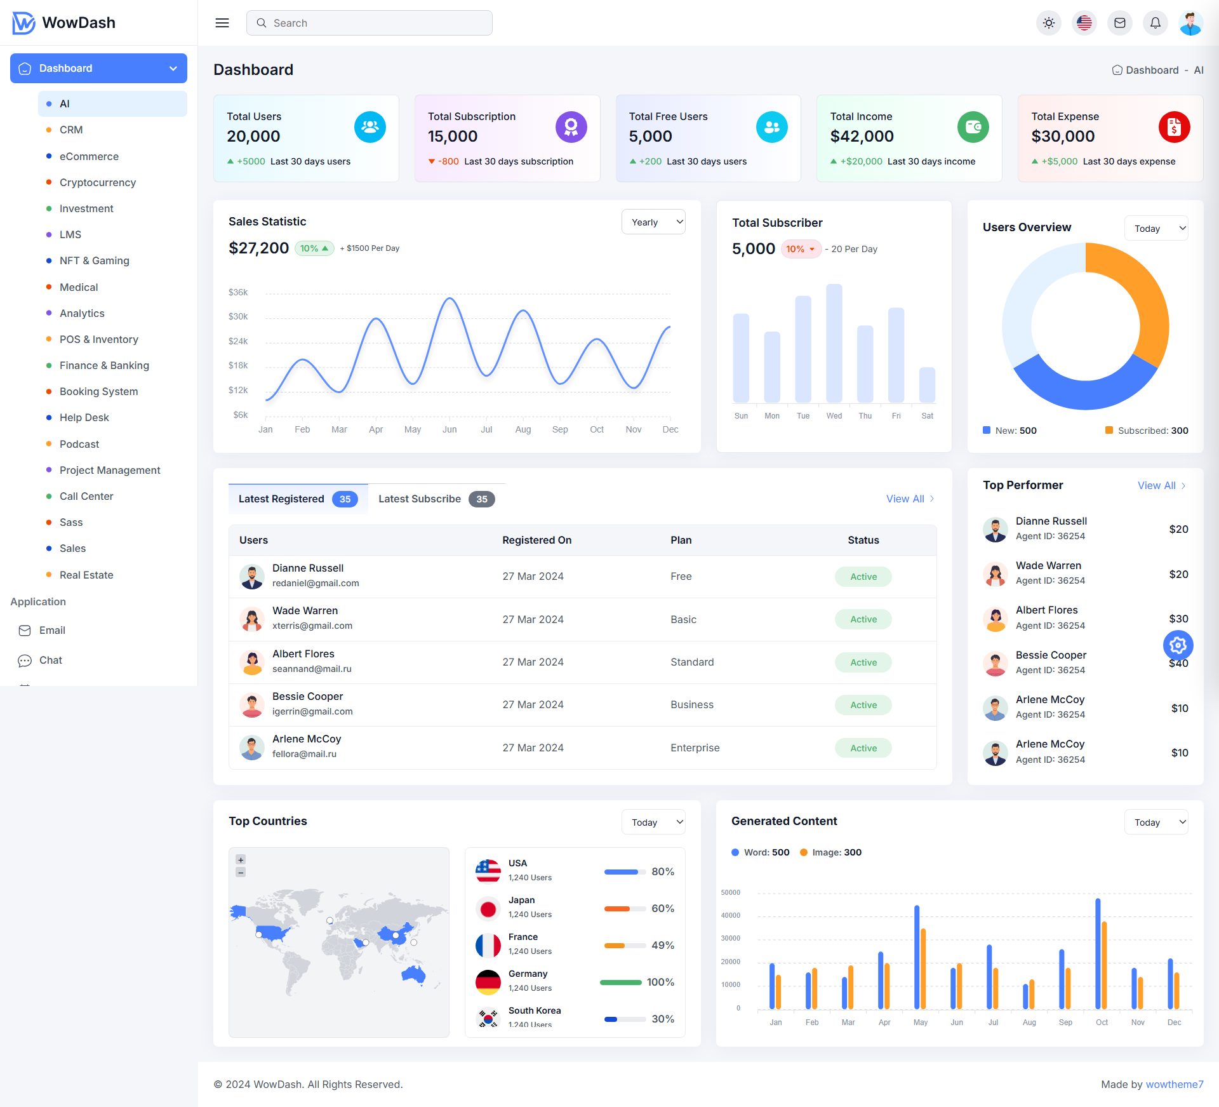1219x1107 pixels.
Task: Click the Germany 100% progress bar
Action: click(621, 982)
